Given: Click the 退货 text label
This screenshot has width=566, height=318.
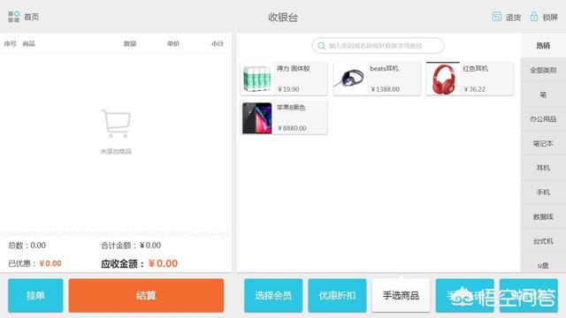Looking at the screenshot, I should tap(513, 17).
